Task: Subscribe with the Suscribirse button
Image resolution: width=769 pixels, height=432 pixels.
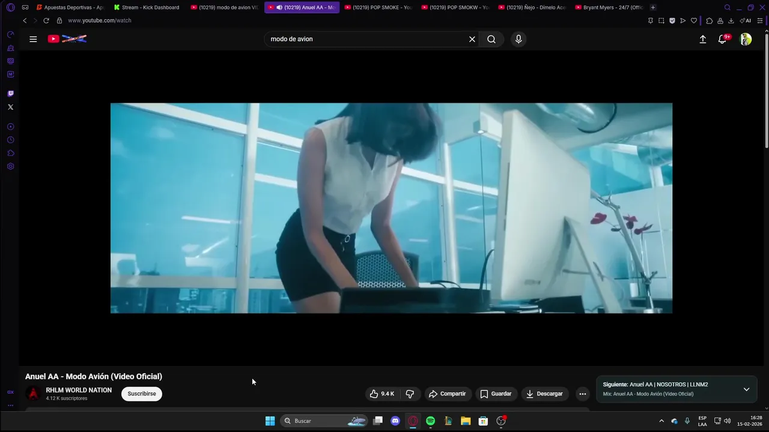Action: point(142,394)
